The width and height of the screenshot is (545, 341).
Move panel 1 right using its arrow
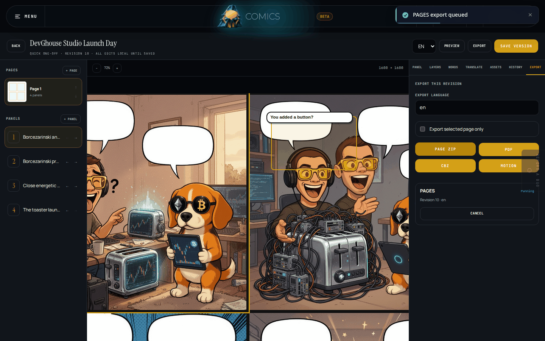pyautogui.click(x=76, y=138)
